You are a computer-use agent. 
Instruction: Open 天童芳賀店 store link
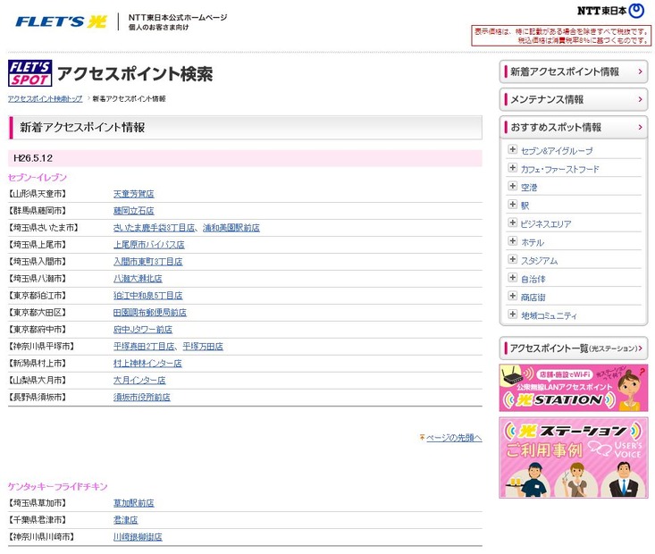(x=134, y=194)
